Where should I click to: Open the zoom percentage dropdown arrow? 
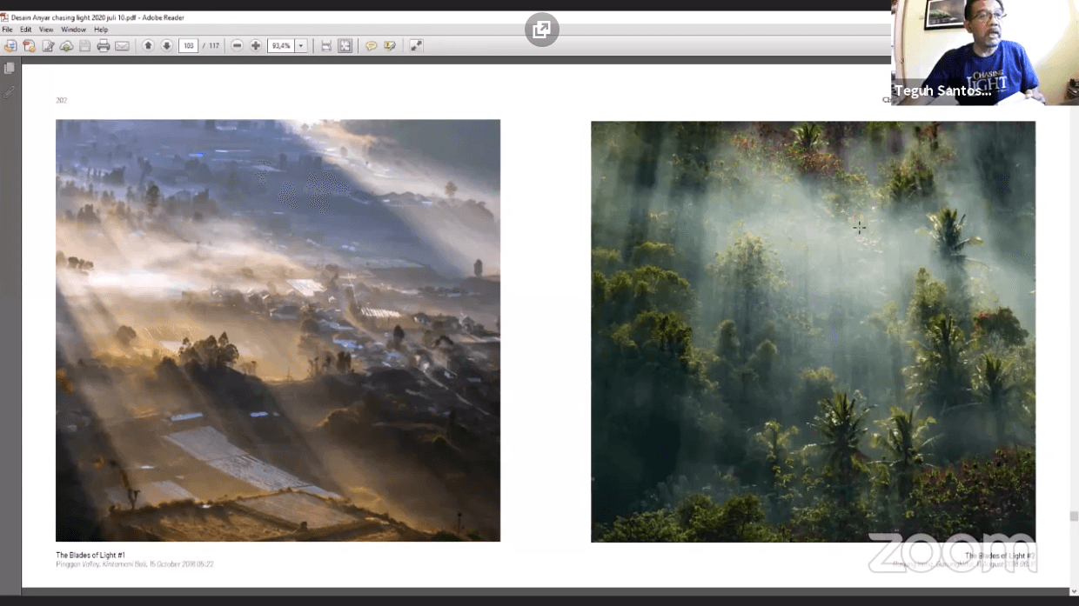[x=301, y=46]
